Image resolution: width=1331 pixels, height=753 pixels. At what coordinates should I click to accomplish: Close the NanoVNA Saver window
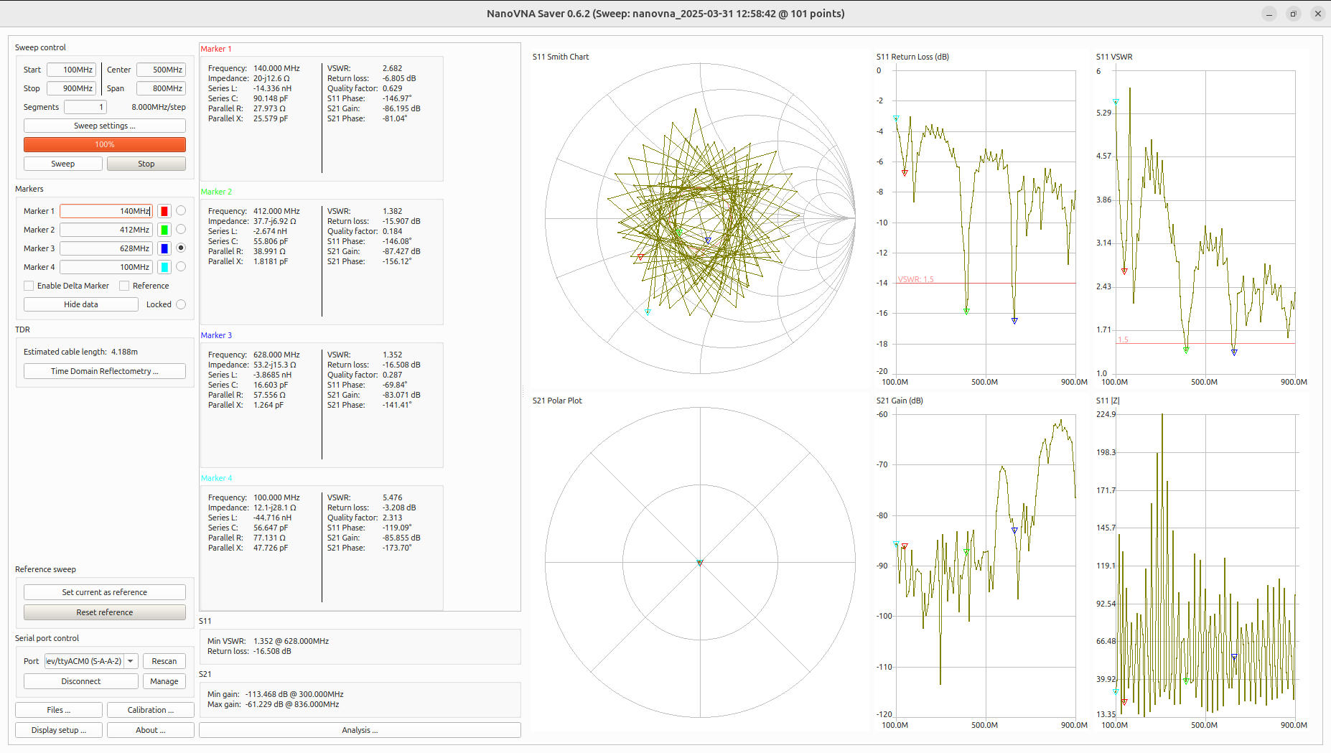click(1318, 14)
